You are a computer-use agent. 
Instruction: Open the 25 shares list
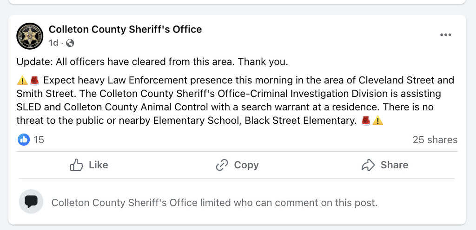tap(435, 140)
